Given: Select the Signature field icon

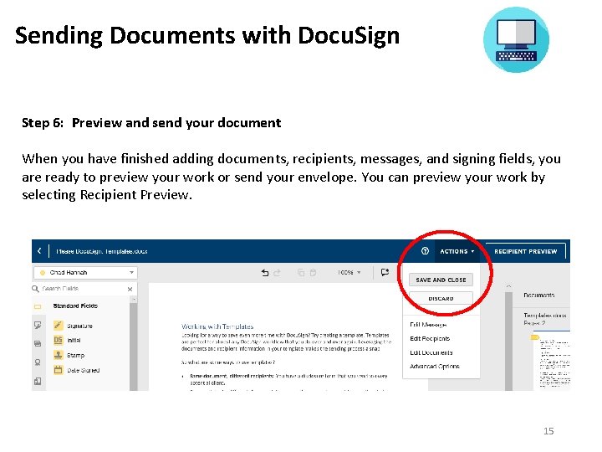Looking at the screenshot, I should click(x=58, y=325).
